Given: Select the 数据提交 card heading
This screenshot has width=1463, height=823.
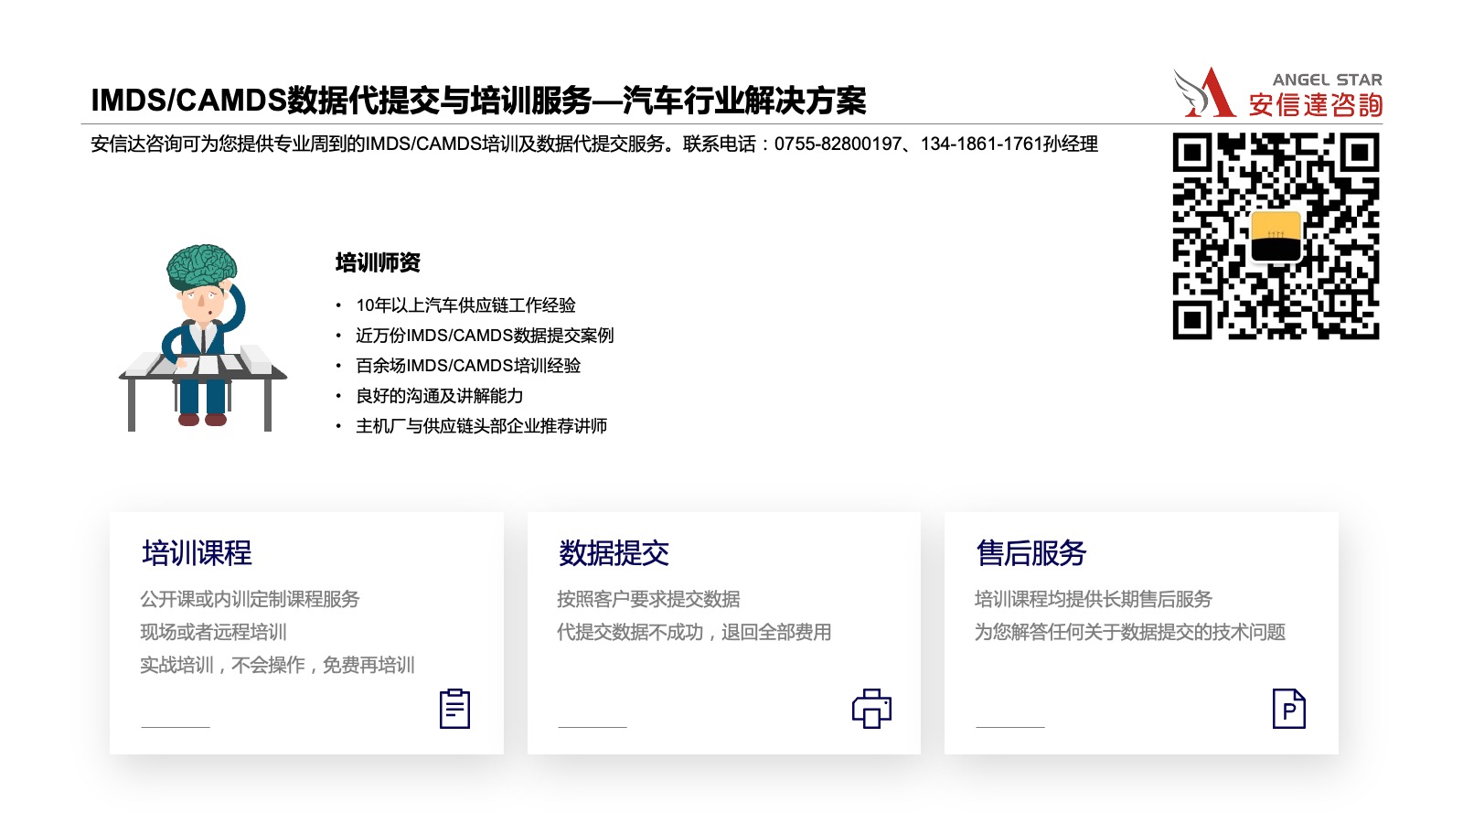Looking at the screenshot, I should (x=611, y=554).
